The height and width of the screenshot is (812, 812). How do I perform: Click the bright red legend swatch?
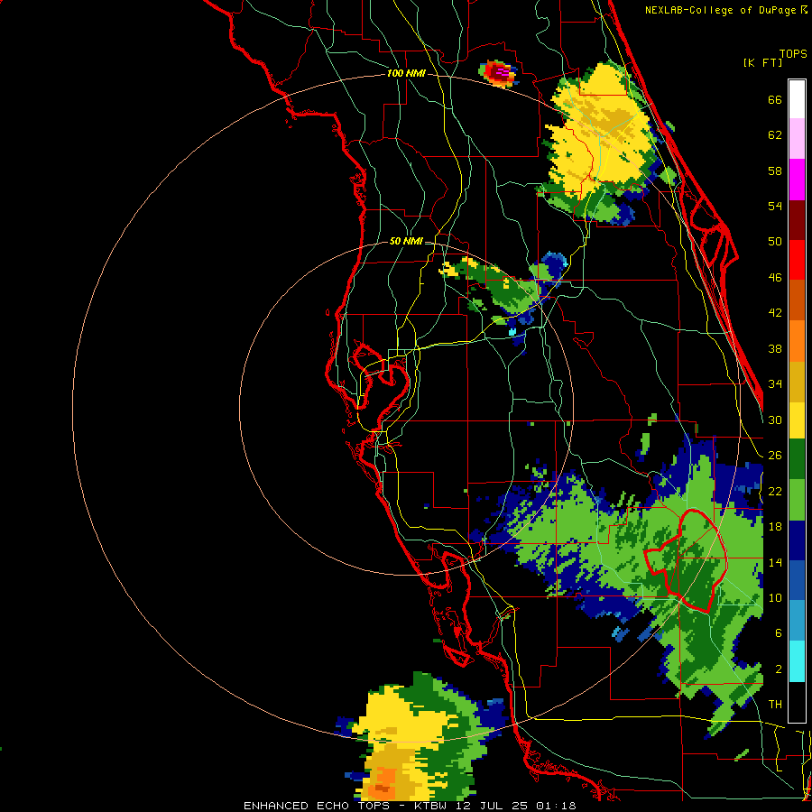(797, 260)
